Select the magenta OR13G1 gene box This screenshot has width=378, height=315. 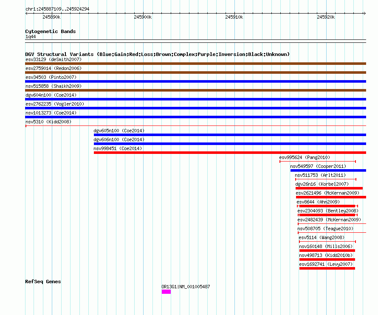(166, 292)
